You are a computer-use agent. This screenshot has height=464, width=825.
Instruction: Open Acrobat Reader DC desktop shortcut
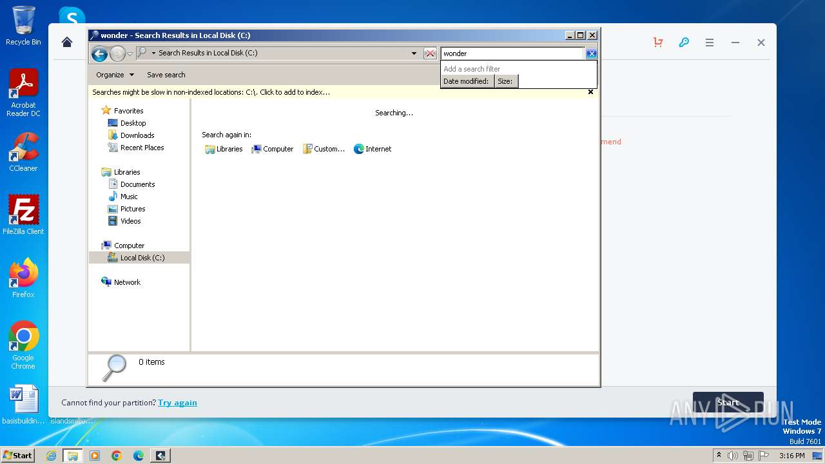pyautogui.click(x=23, y=93)
